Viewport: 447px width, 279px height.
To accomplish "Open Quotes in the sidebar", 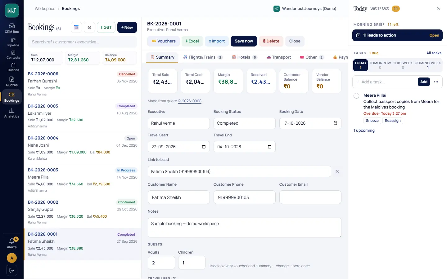I will pos(12,82).
